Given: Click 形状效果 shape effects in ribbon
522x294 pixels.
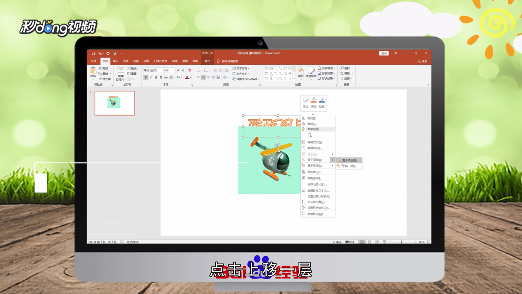Looking at the screenshot, I should point(326,78).
